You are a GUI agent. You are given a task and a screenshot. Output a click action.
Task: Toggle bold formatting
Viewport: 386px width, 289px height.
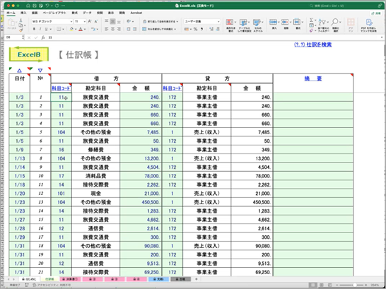coord(34,29)
